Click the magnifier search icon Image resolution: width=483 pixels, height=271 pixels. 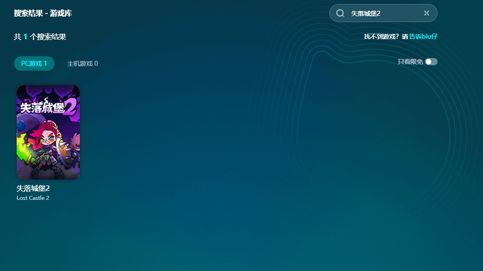point(340,13)
